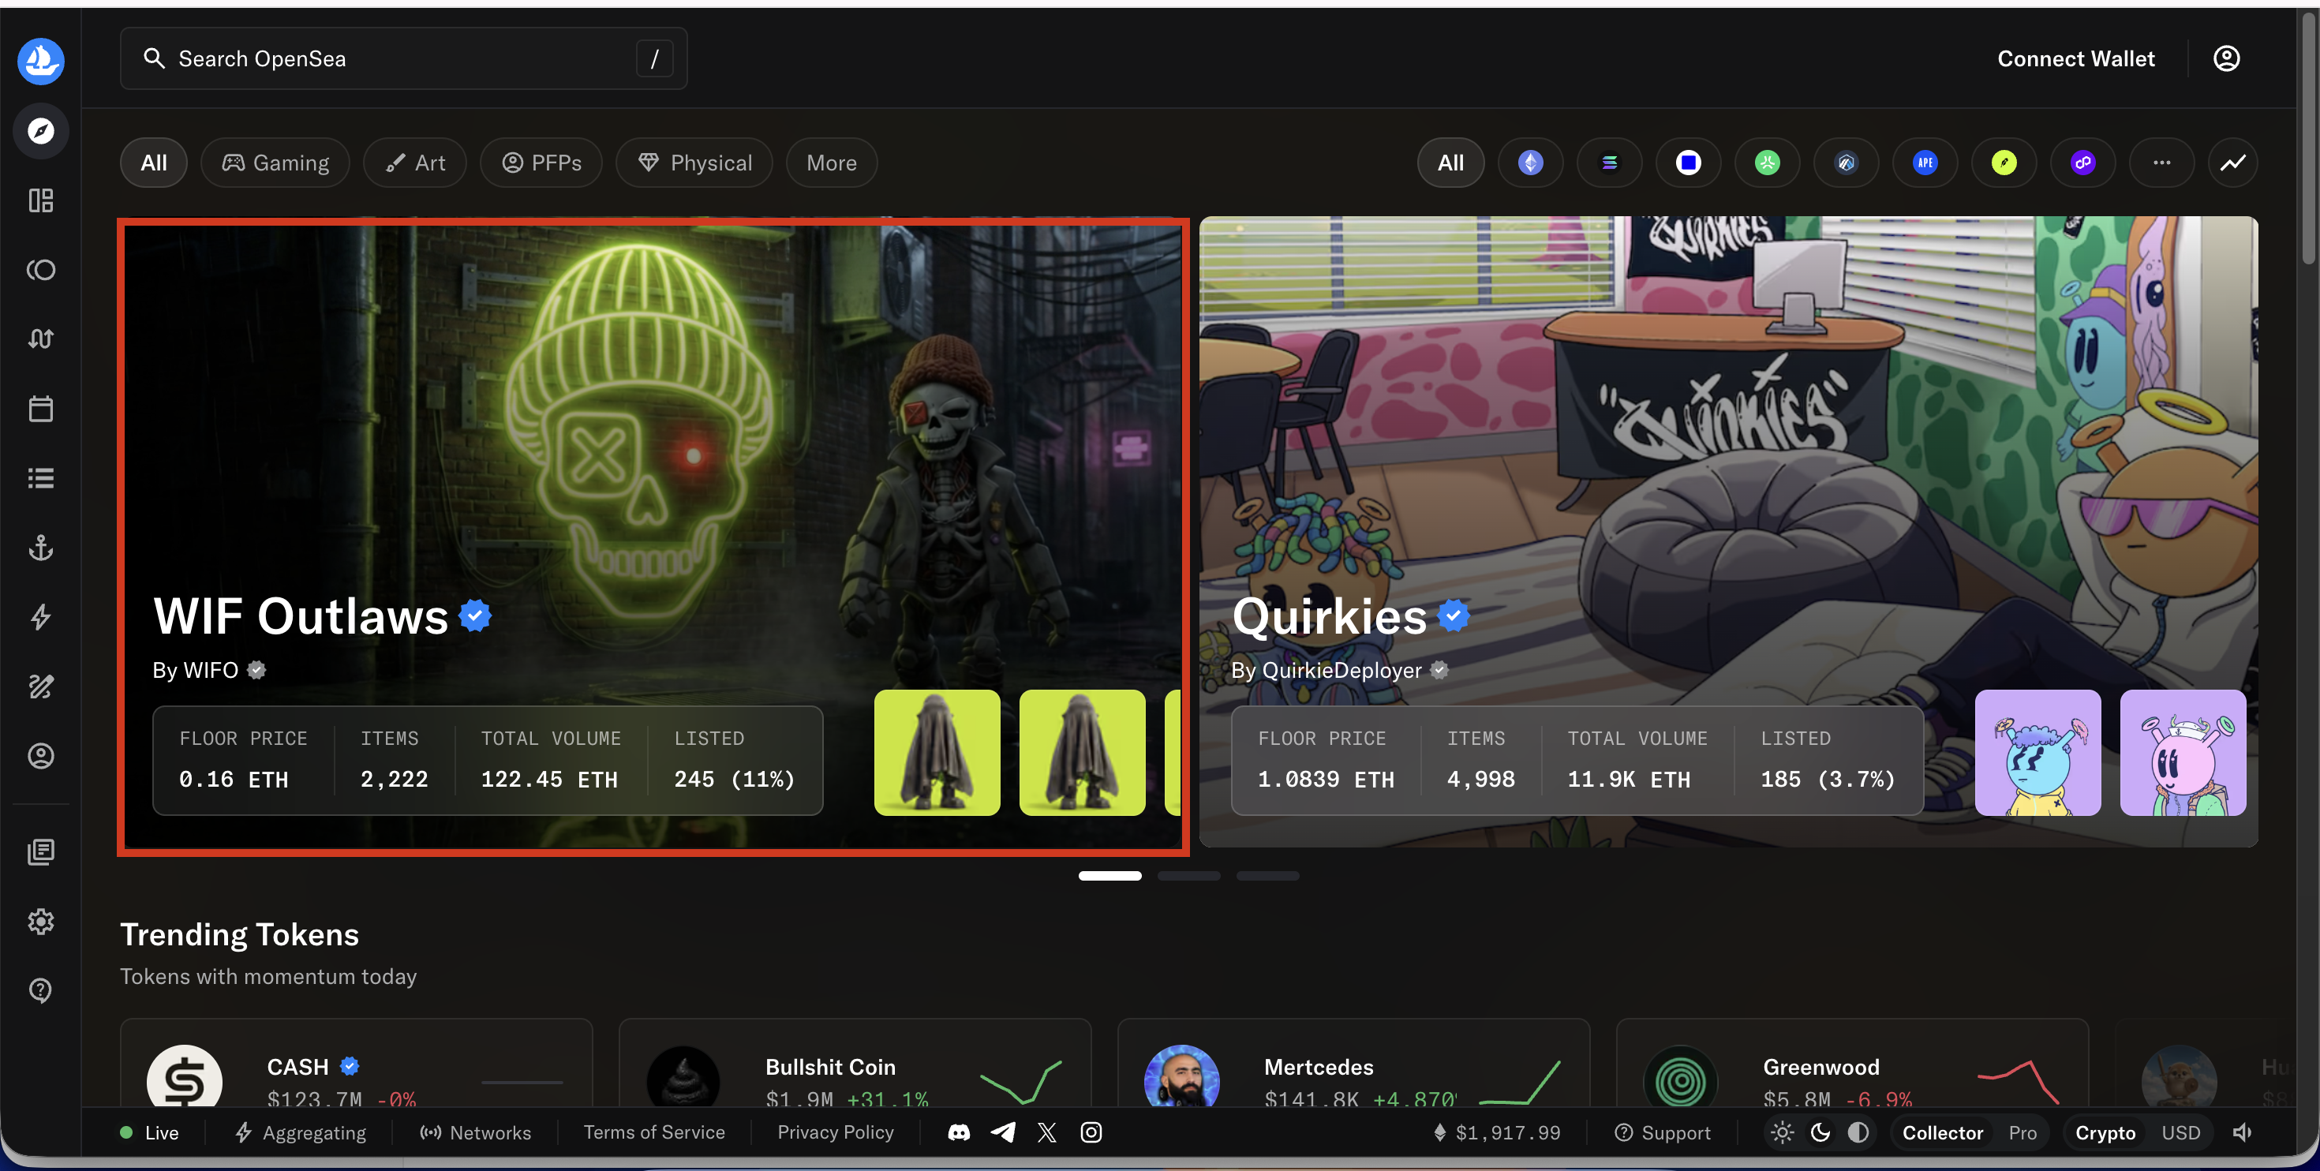Go to first carousel slide indicator
This screenshot has width=2320, height=1171.
[1109, 876]
